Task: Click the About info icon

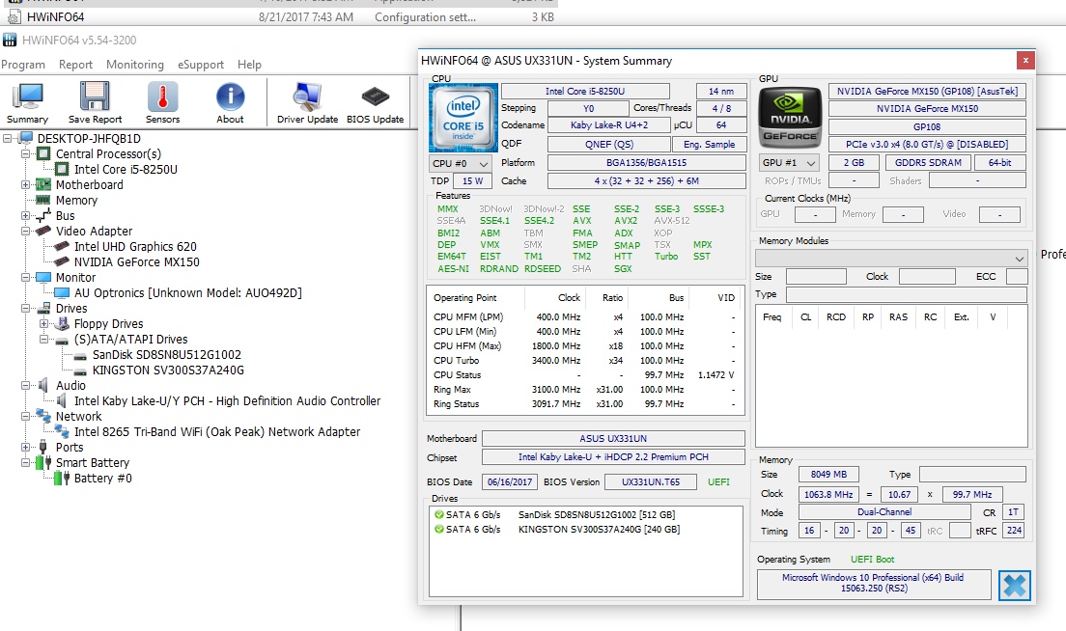Action: click(x=231, y=102)
